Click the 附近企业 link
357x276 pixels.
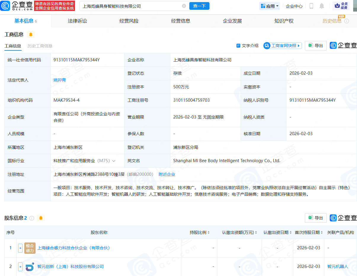167,174
